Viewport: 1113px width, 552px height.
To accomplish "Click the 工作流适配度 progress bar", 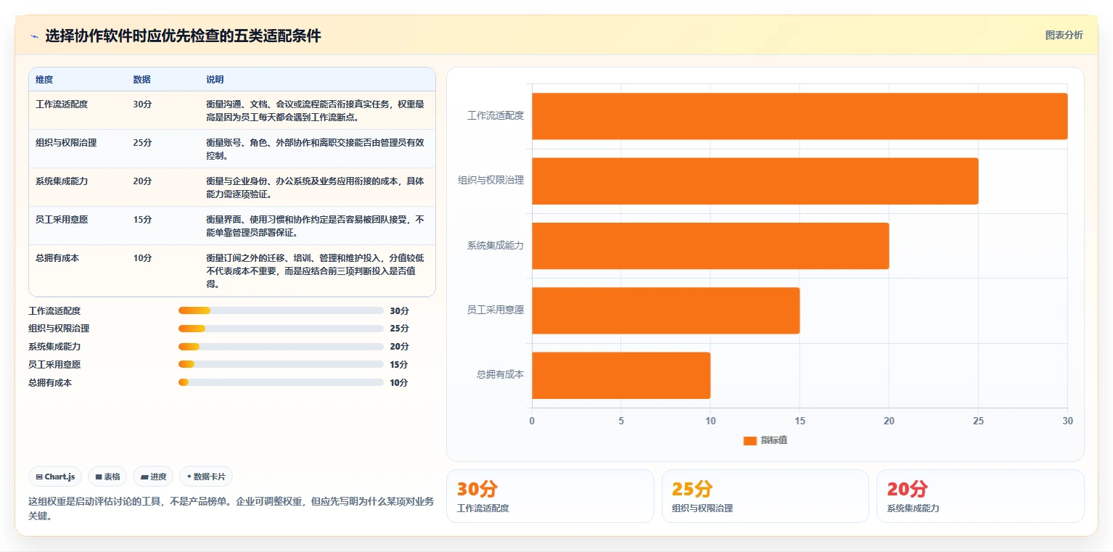I will (281, 310).
